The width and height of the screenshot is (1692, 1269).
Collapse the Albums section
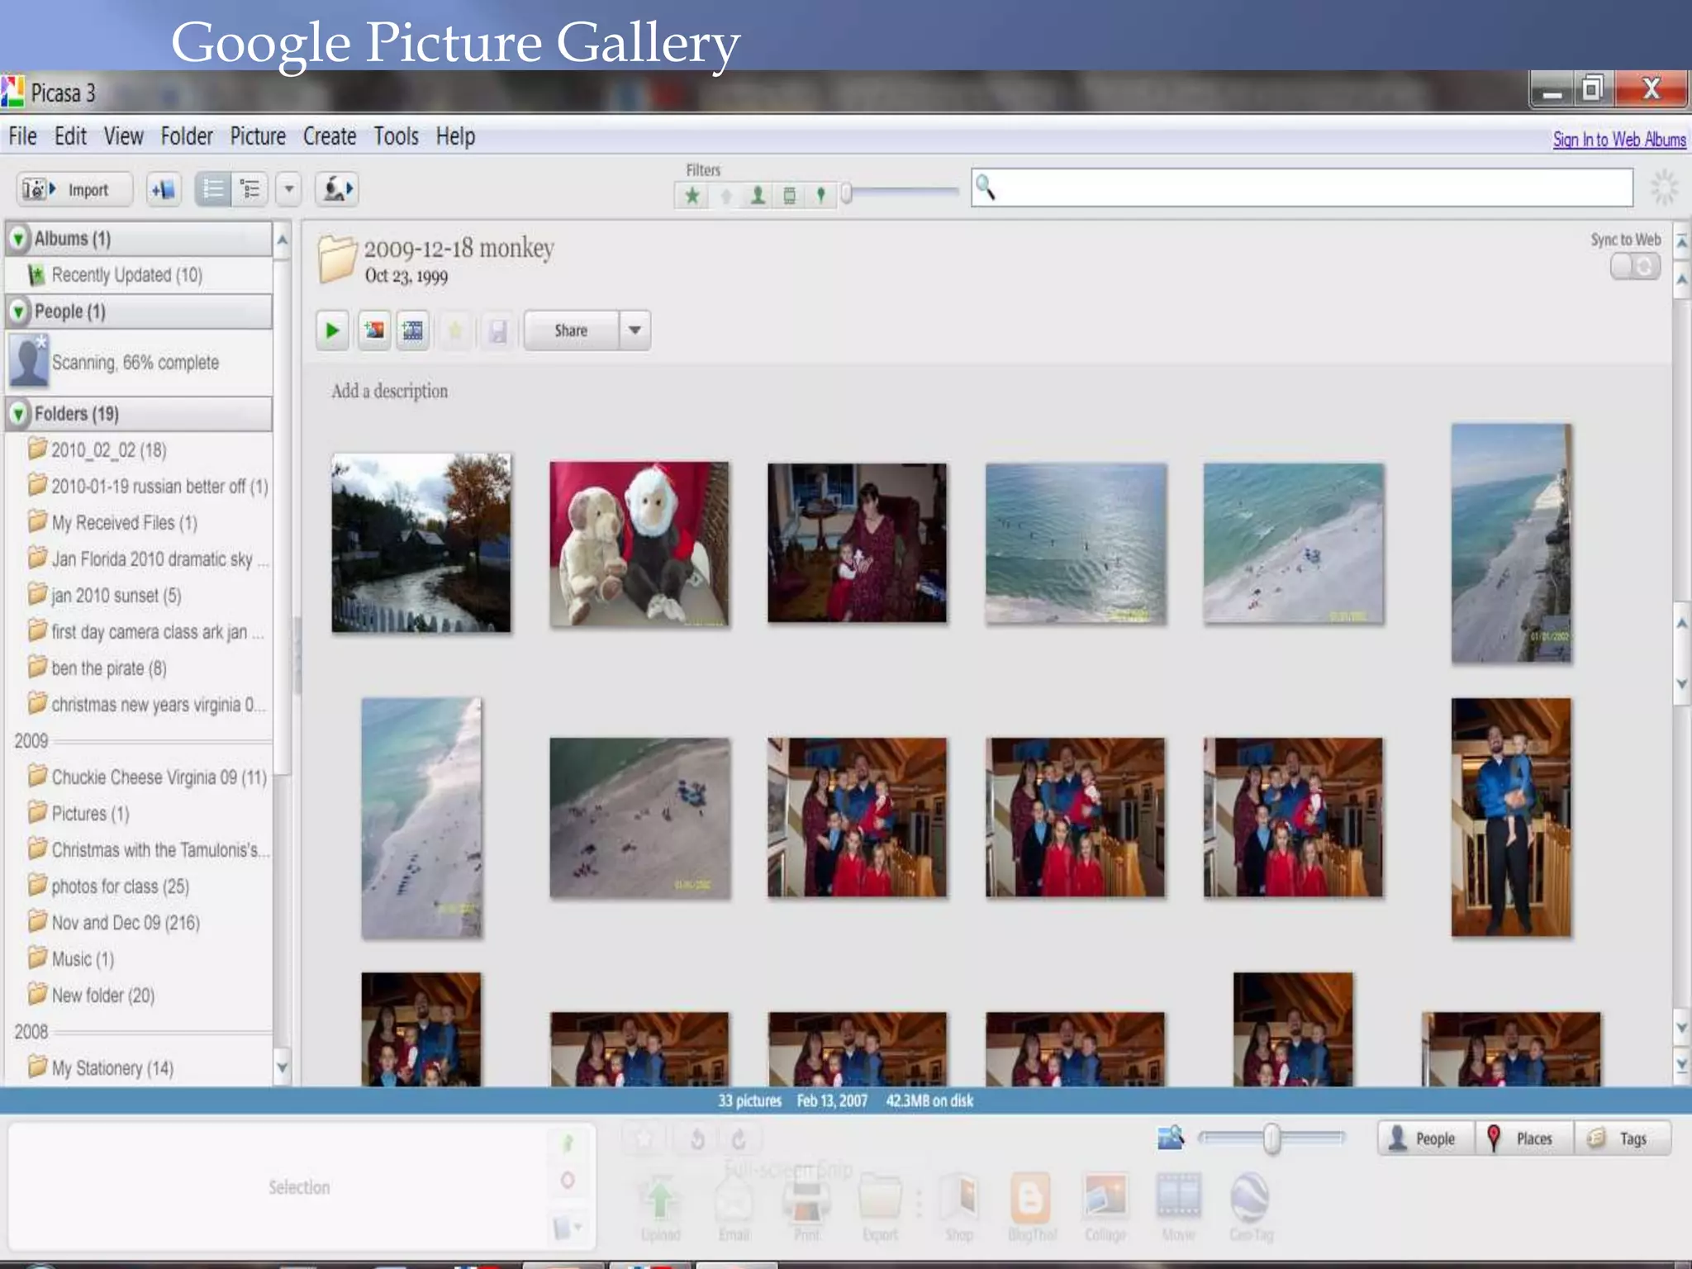pos(18,239)
